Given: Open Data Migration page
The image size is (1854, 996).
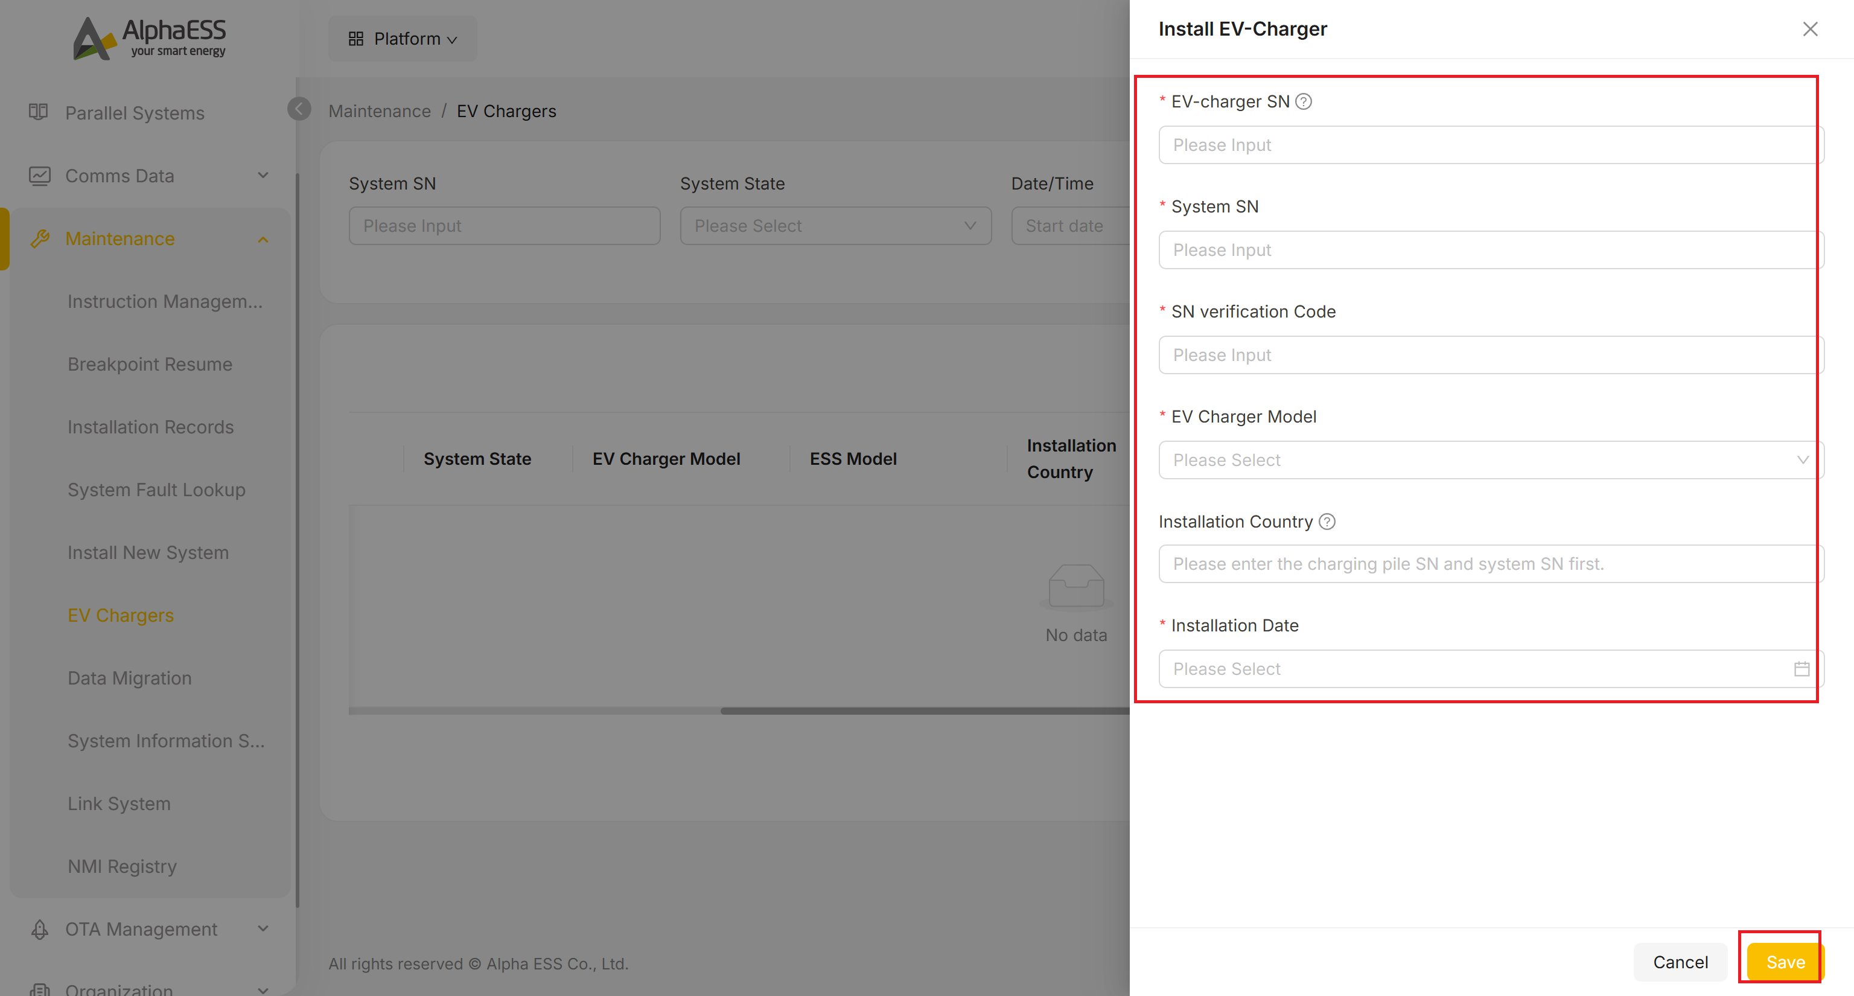Looking at the screenshot, I should [130, 678].
